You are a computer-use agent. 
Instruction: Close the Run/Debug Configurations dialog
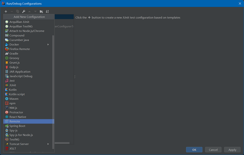click(x=240, y=3)
